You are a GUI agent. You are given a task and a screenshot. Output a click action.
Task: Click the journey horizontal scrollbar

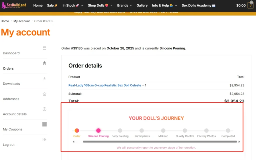(x=160, y=142)
